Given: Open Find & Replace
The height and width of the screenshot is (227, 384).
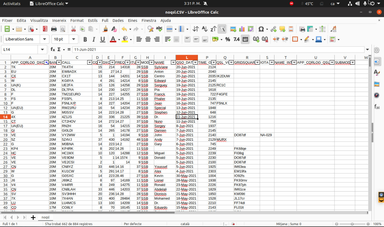Looking at the screenshot, I should click(x=150, y=29).
